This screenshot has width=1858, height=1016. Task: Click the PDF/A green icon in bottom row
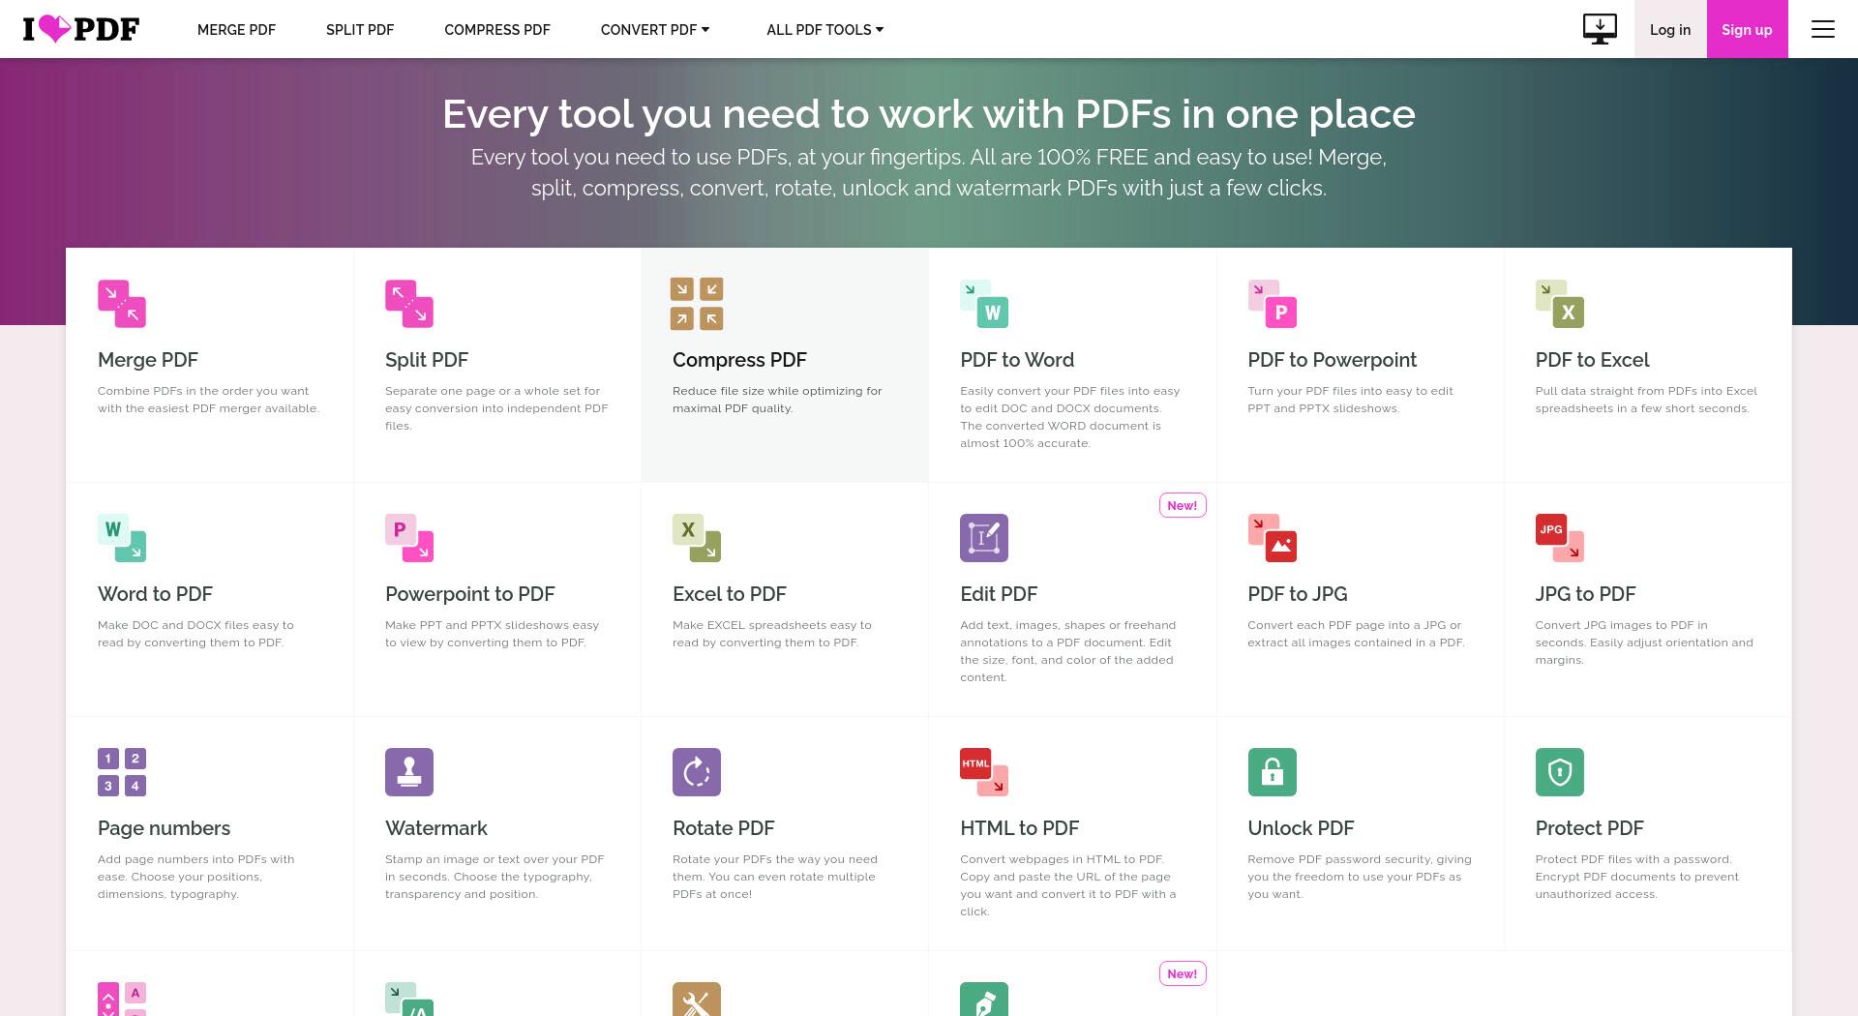pos(409,1000)
